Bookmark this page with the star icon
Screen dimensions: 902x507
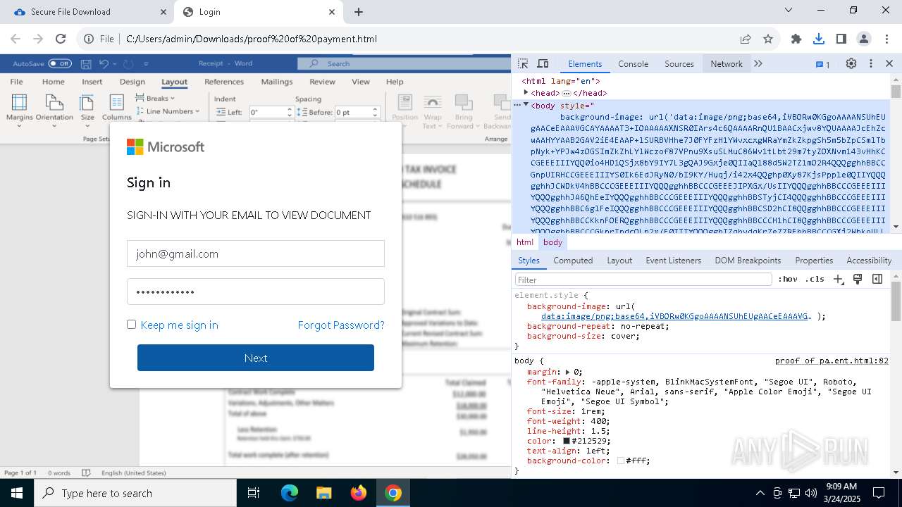(768, 39)
